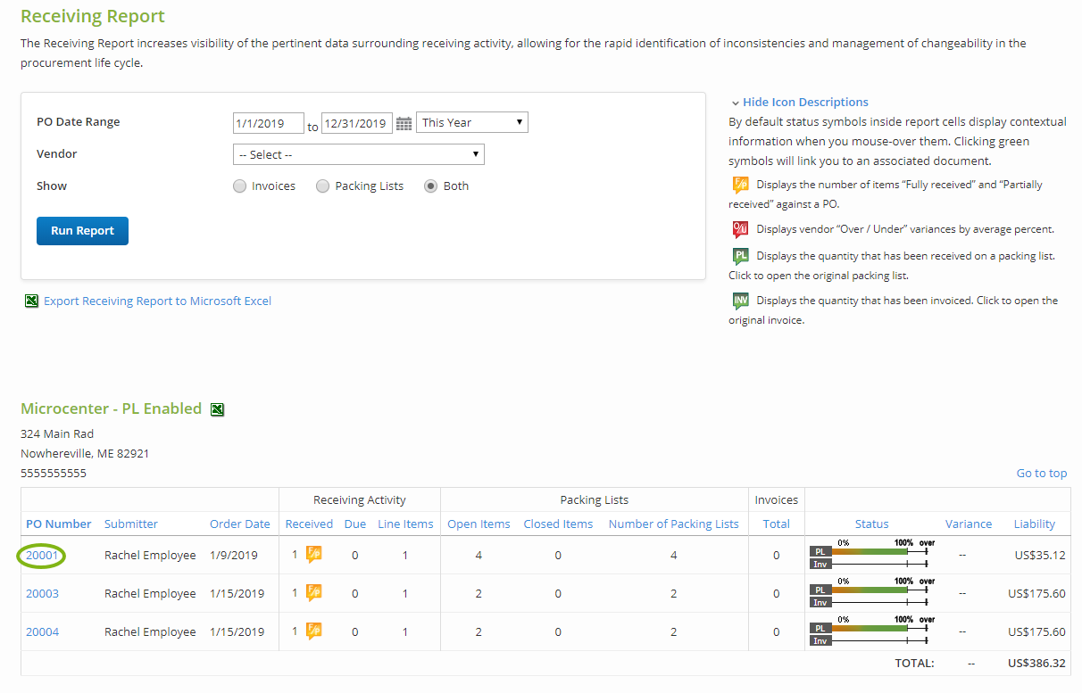
Task: Sort by Line Items column header
Action: 405,524
